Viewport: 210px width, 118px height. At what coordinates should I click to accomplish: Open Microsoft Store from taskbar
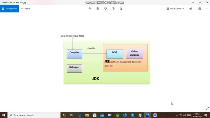(x=94, y=115)
